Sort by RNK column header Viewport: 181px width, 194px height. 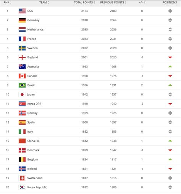[x=7, y=3]
